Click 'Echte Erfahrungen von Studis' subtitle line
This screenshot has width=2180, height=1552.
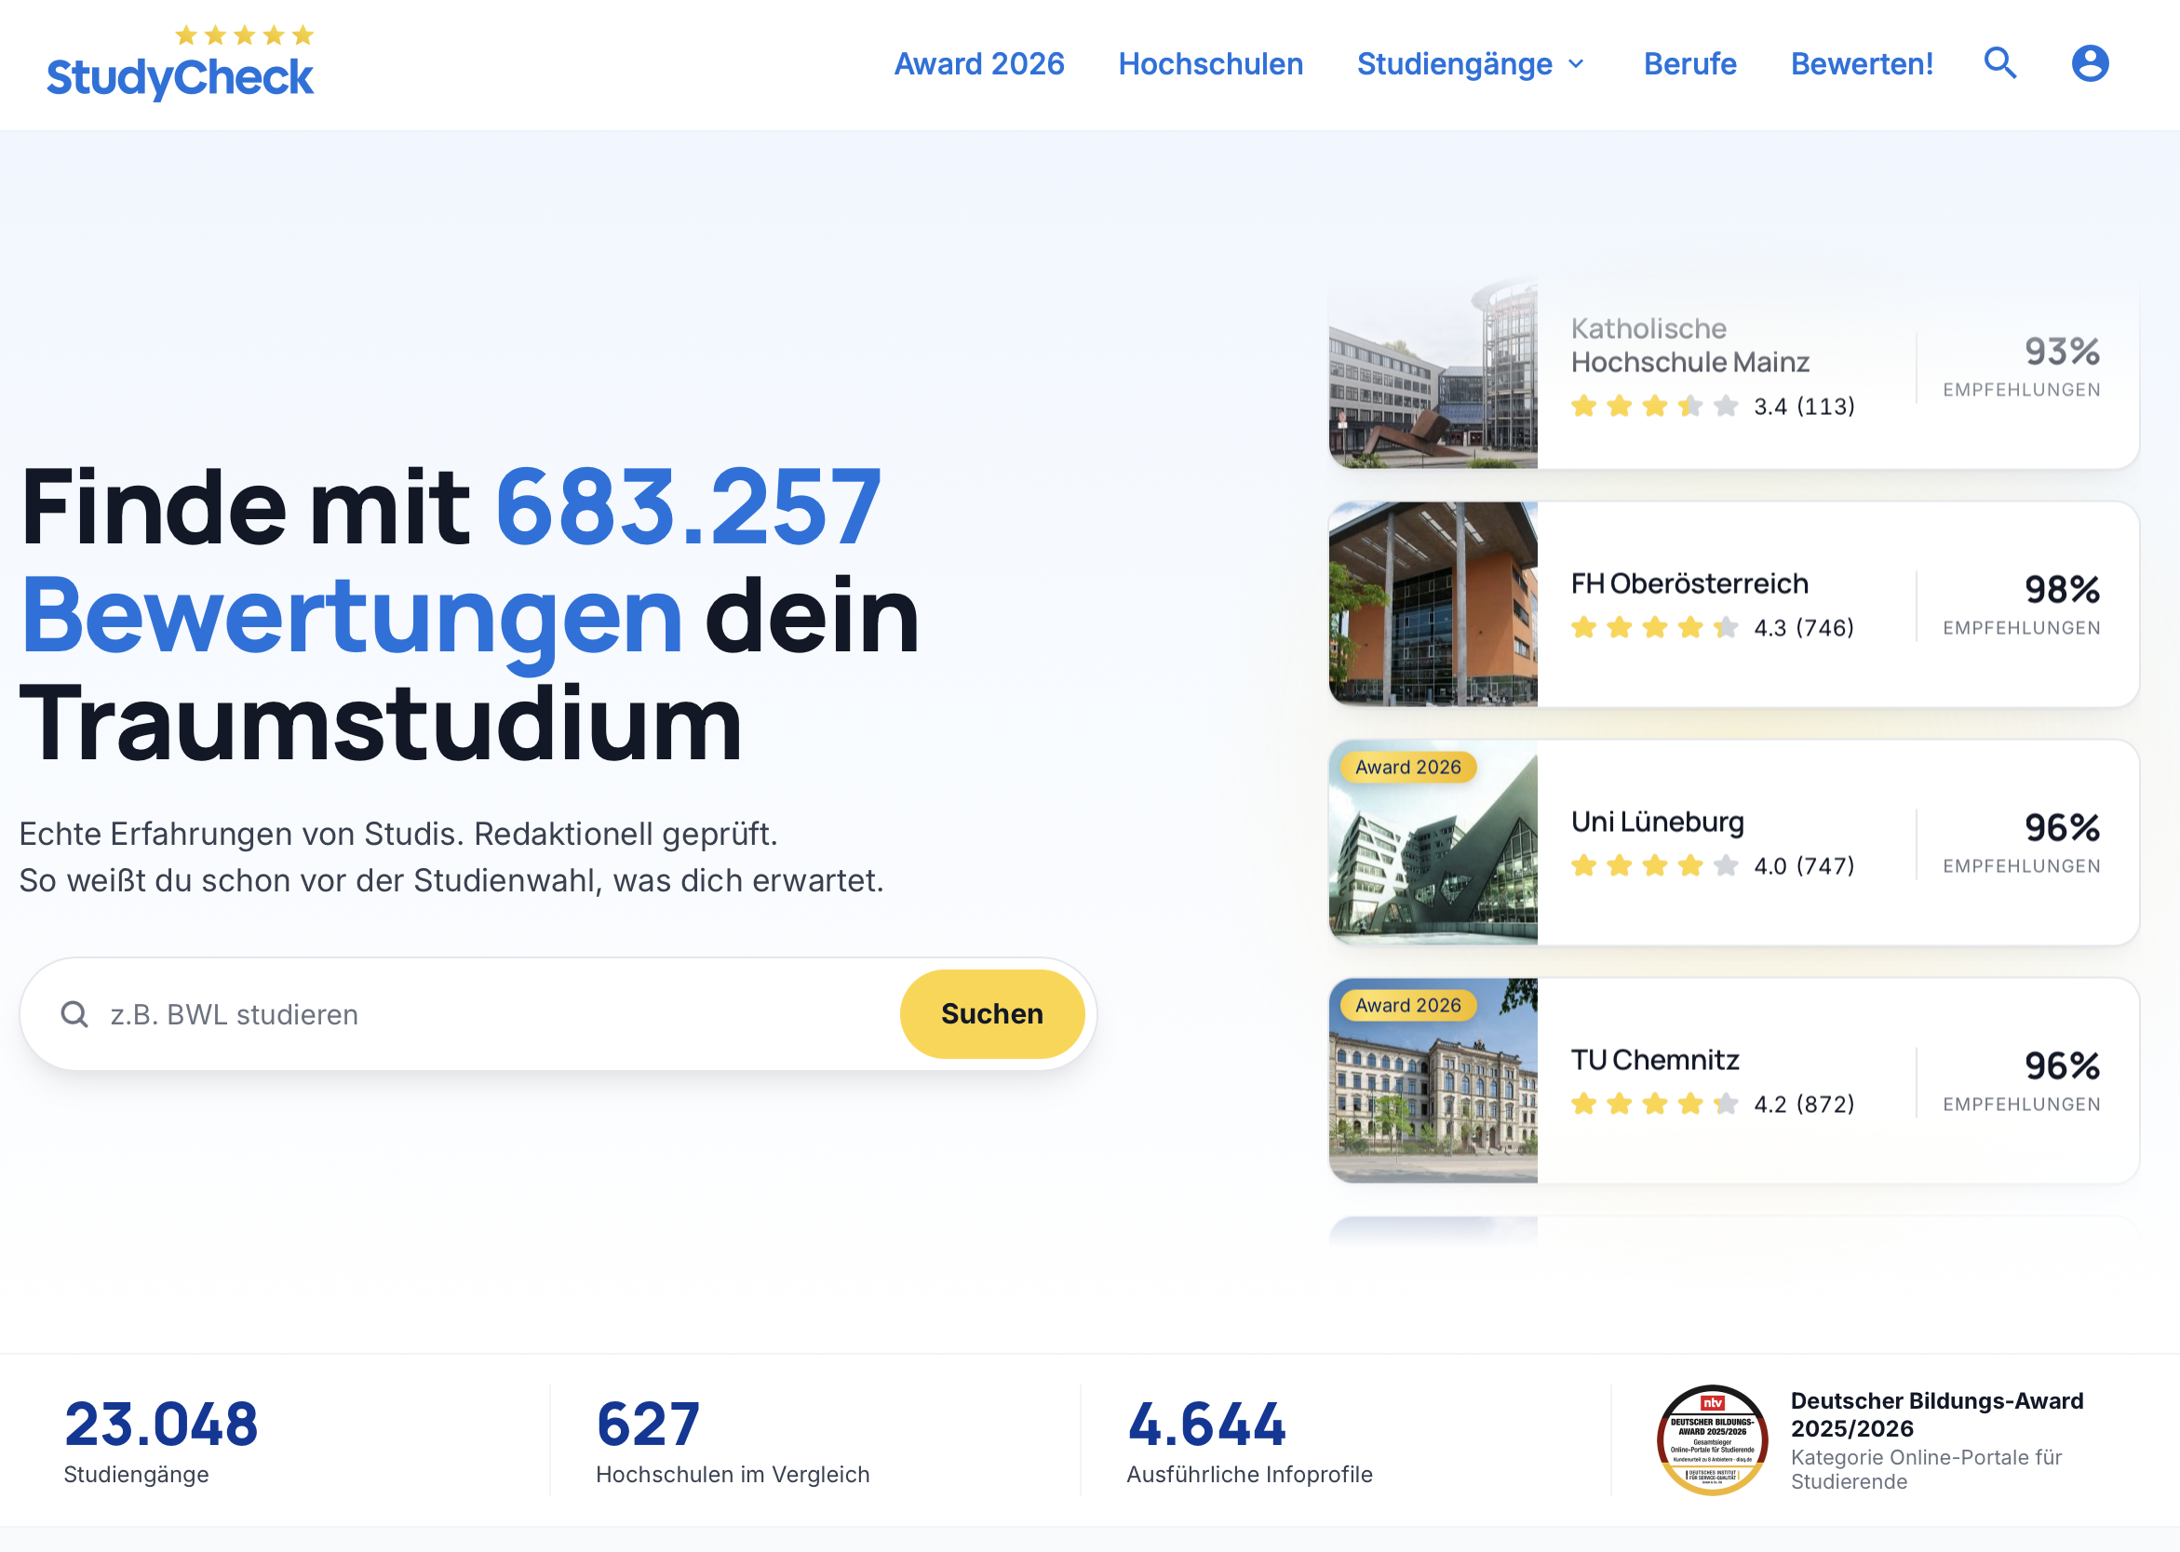[x=398, y=834]
